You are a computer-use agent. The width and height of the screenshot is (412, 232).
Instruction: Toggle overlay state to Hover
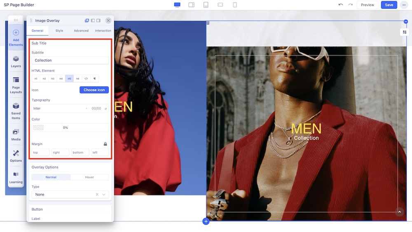coord(89,177)
